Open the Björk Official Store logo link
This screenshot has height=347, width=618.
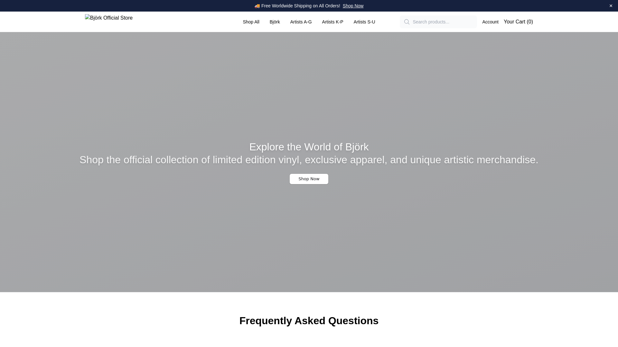109,18
